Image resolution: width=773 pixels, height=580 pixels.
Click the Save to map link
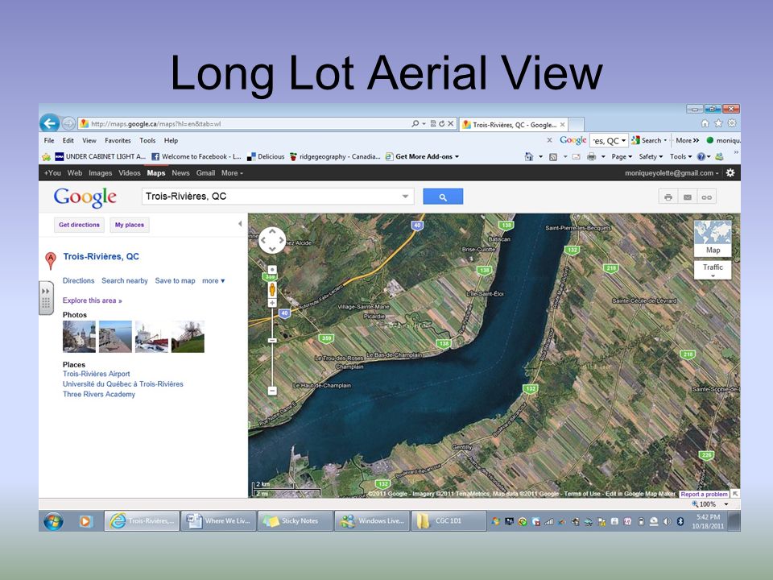click(x=175, y=280)
